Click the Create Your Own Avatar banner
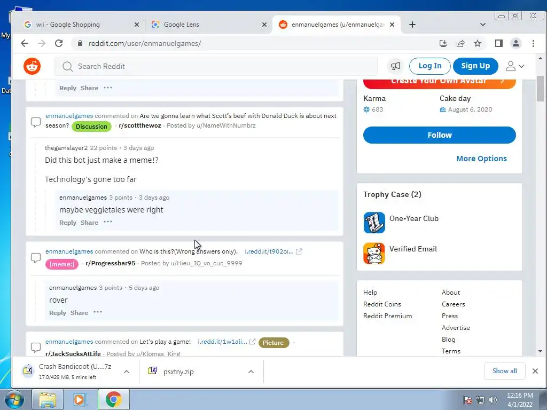The width and height of the screenshot is (547, 410). pyautogui.click(x=440, y=83)
